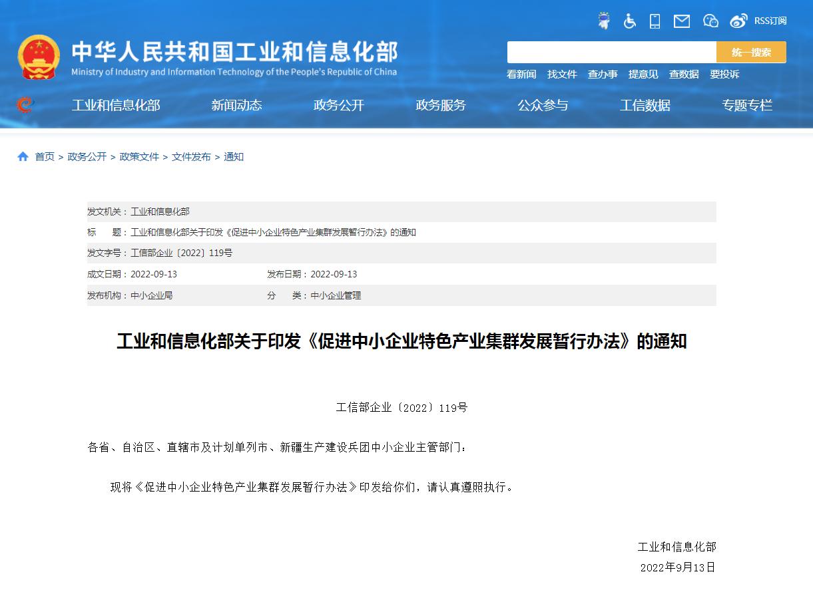The height and width of the screenshot is (608, 813).
Task: Select the 政务服务 navigation menu
Action: pos(441,105)
